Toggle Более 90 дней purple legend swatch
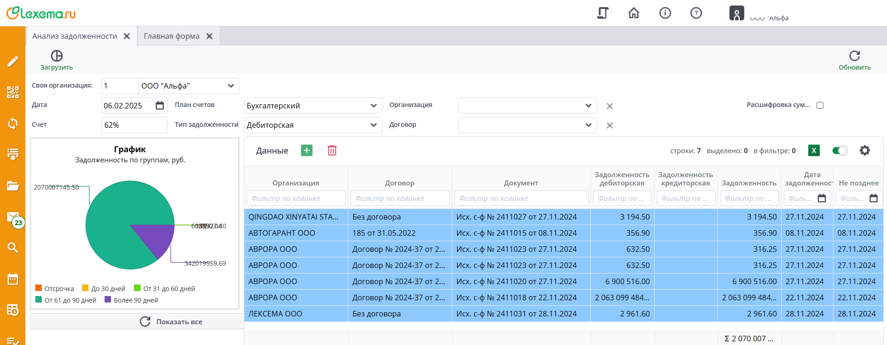887x345 pixels. [108, 299]
